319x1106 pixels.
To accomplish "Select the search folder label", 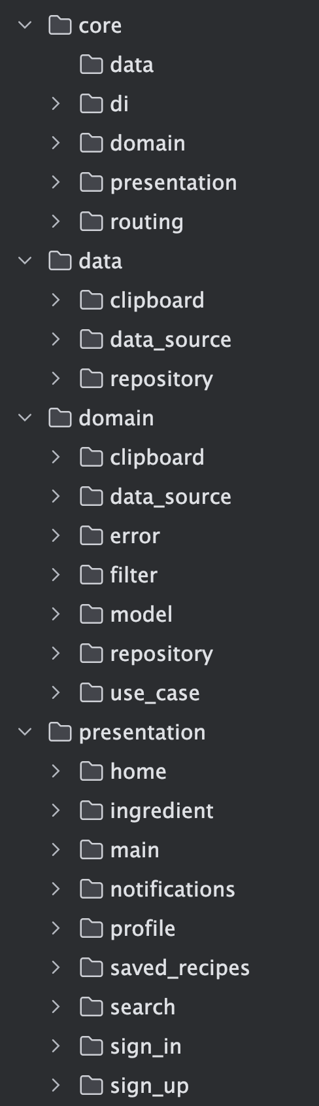I will (143, 1007).
